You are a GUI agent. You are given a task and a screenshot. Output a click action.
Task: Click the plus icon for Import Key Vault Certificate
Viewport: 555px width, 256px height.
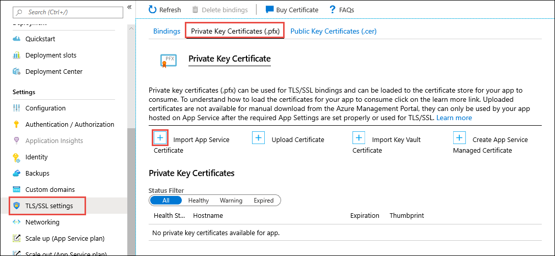pos(359,137)
